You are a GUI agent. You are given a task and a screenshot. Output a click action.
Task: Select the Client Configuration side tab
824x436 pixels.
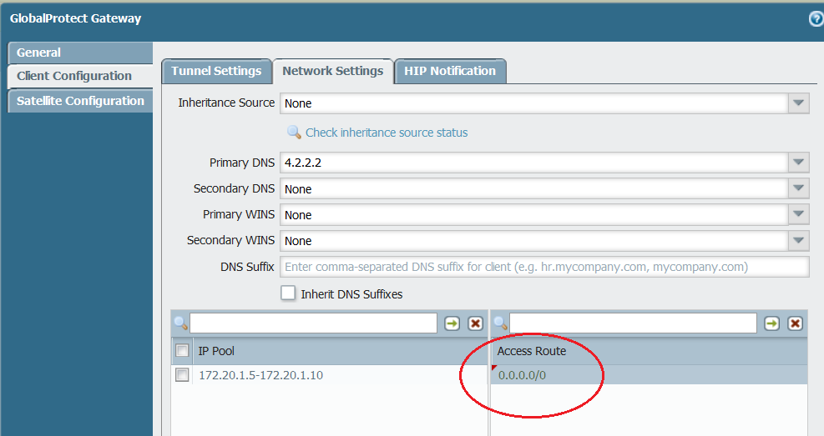tap(80, 76)
